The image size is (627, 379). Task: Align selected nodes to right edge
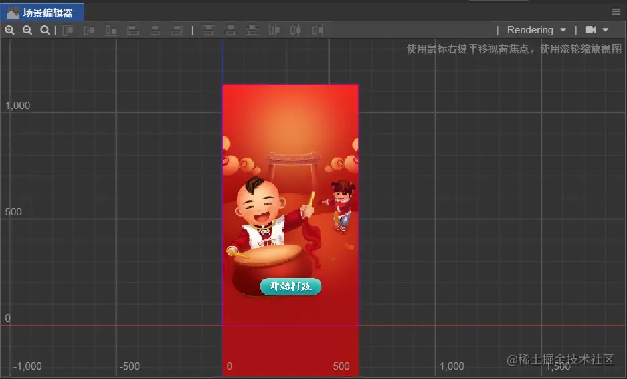coord(177,30)
